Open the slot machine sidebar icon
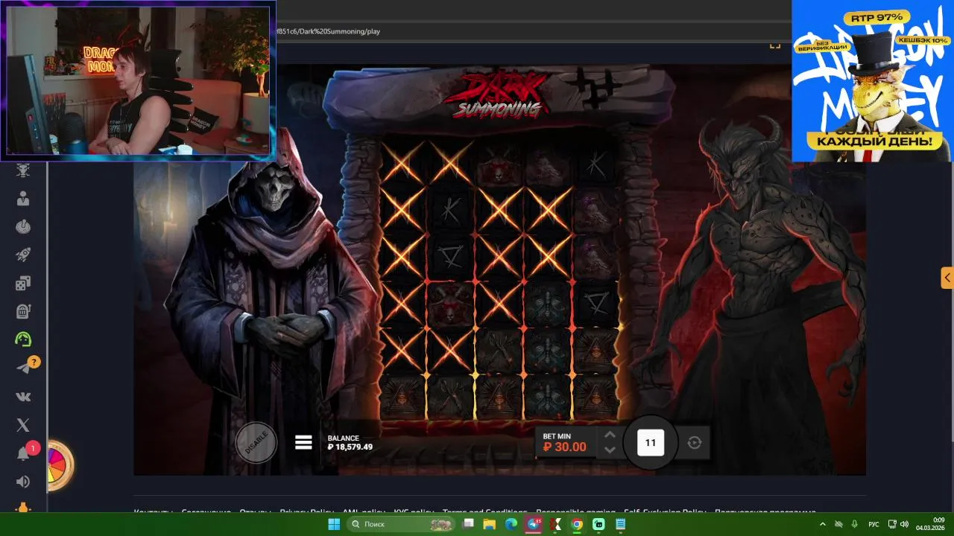 point(23,311)
